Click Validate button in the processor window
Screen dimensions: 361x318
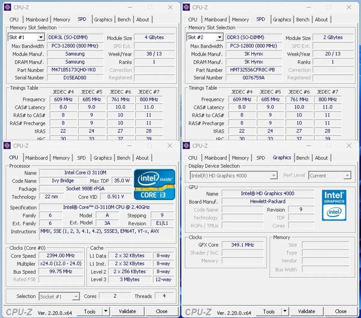coord(127,311)
